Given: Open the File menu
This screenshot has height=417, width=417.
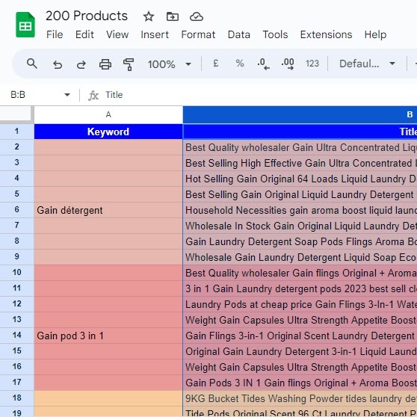Looking at the screenshot, I should (x=55, y=34).
